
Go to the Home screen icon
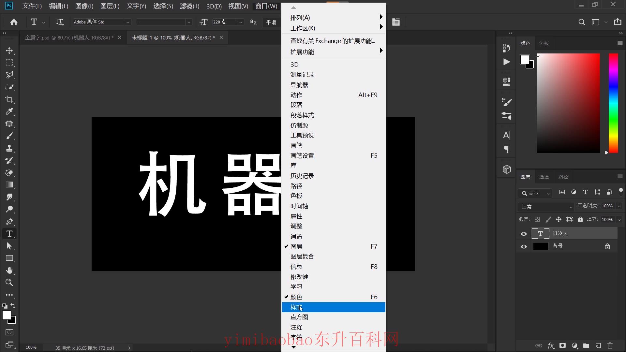[14, 22]
